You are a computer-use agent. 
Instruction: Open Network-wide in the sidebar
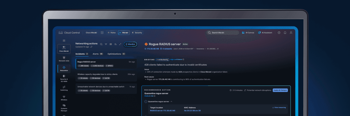pos(64,59)
